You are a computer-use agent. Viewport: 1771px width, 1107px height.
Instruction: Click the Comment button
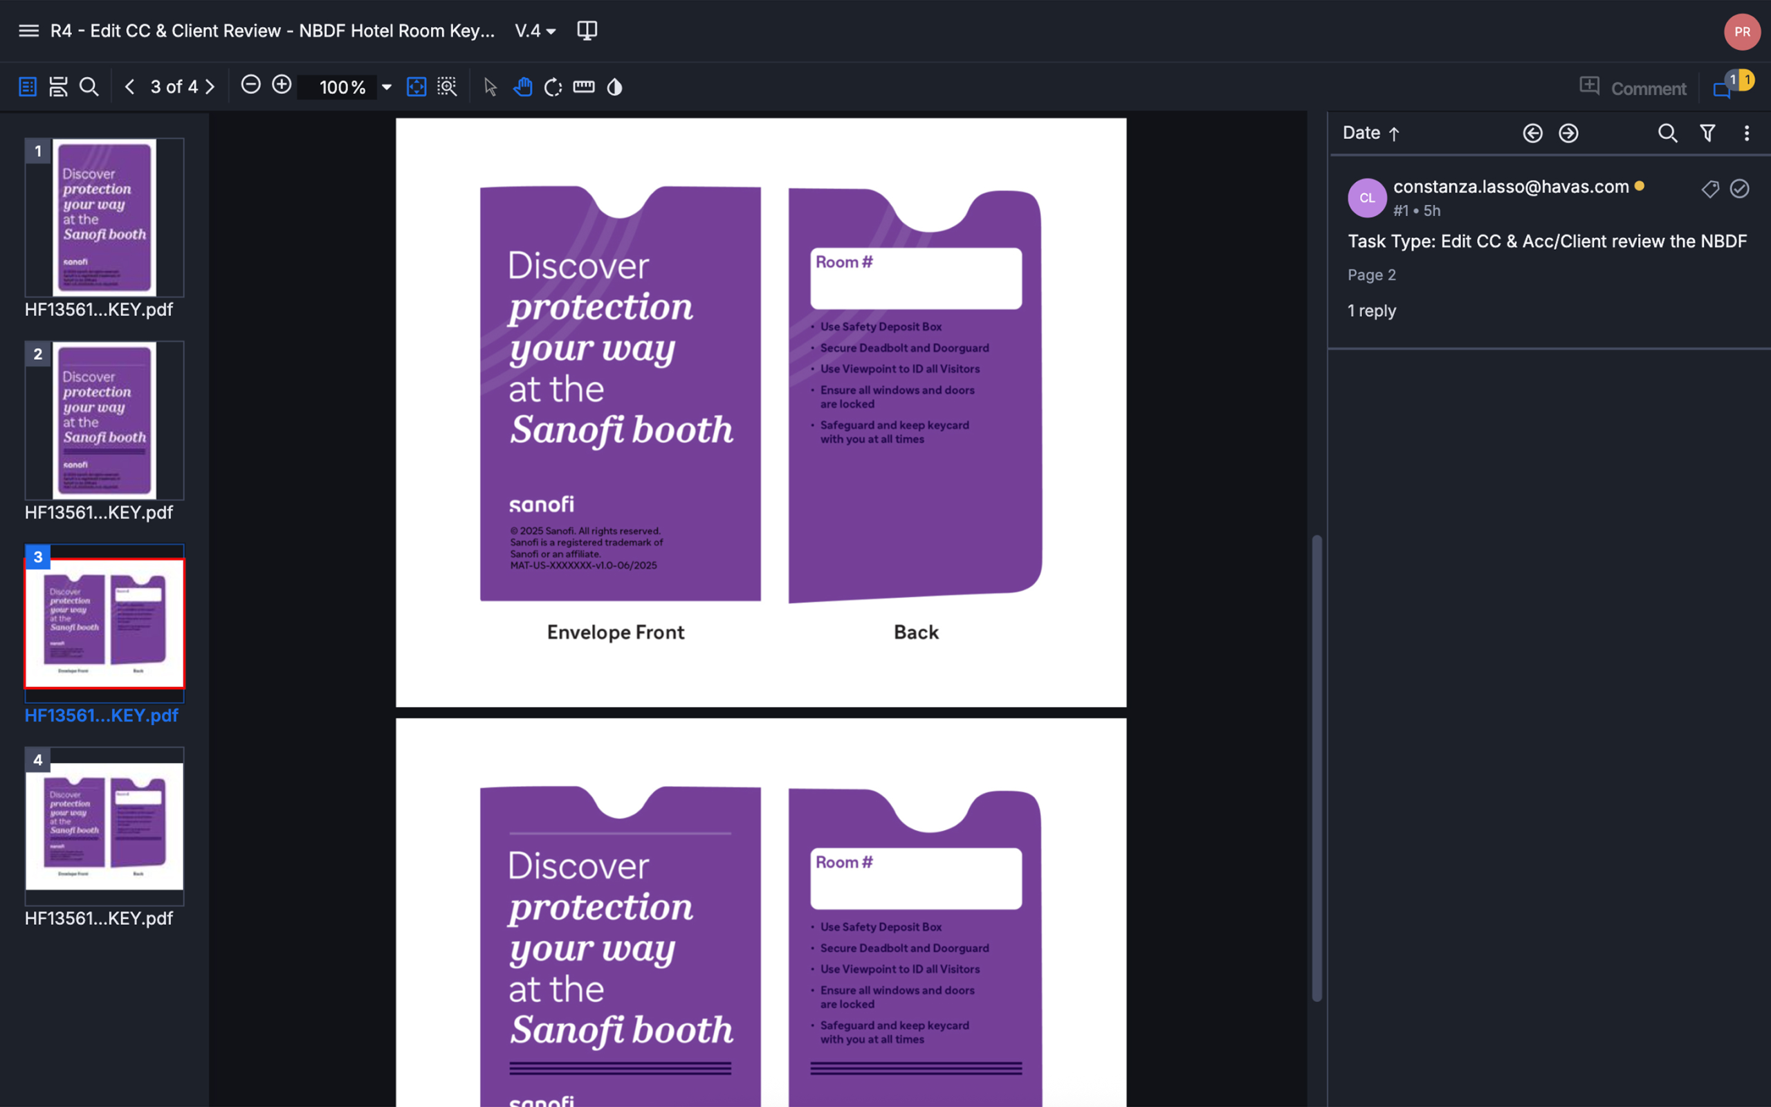click(1633, 88)
